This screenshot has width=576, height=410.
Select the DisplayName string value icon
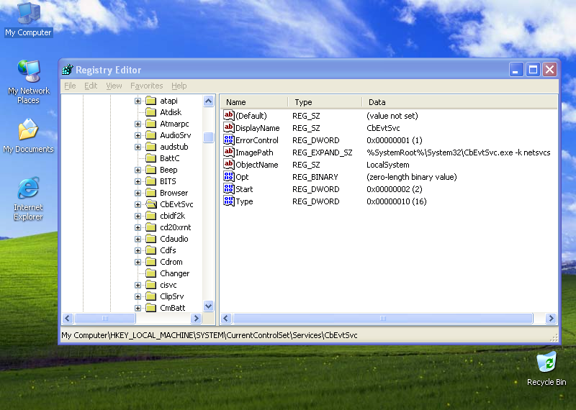(x=228, y=128)
